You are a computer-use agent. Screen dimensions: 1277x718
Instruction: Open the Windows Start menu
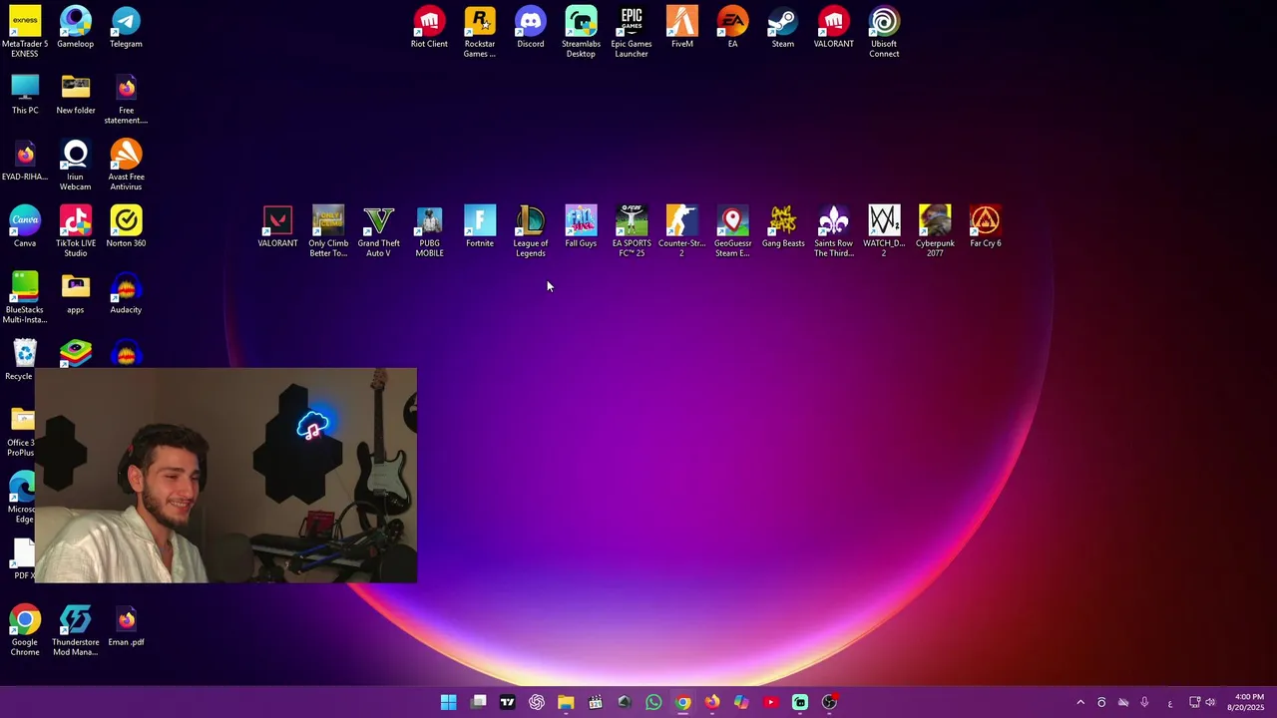click(449, 702)
